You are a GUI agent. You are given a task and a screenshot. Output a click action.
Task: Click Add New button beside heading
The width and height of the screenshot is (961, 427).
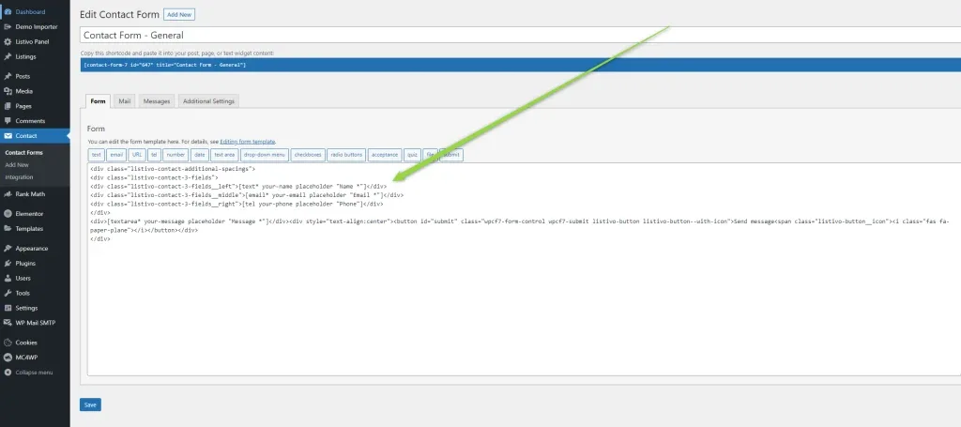179,15
